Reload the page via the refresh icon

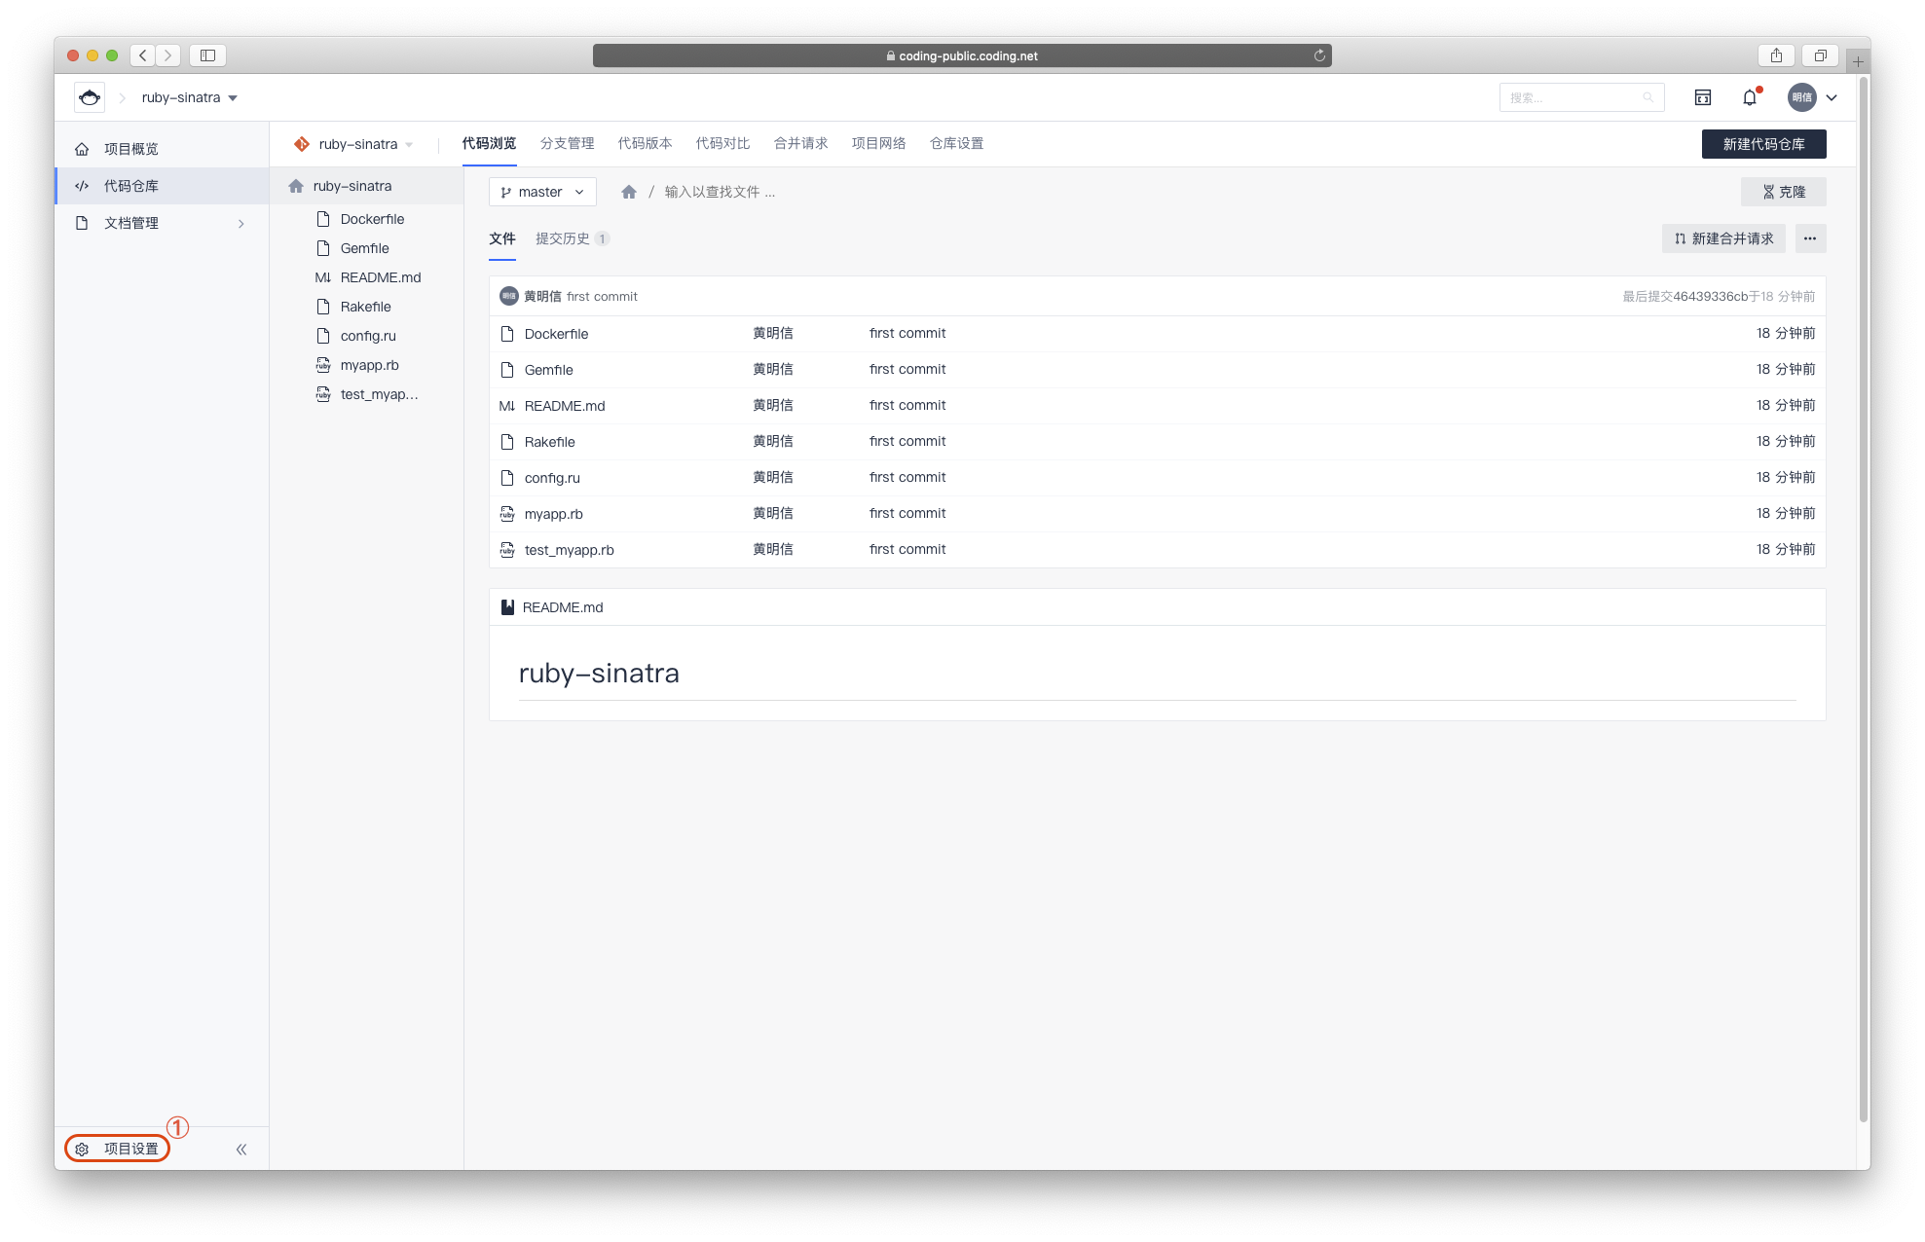[x=1319, y=55]
